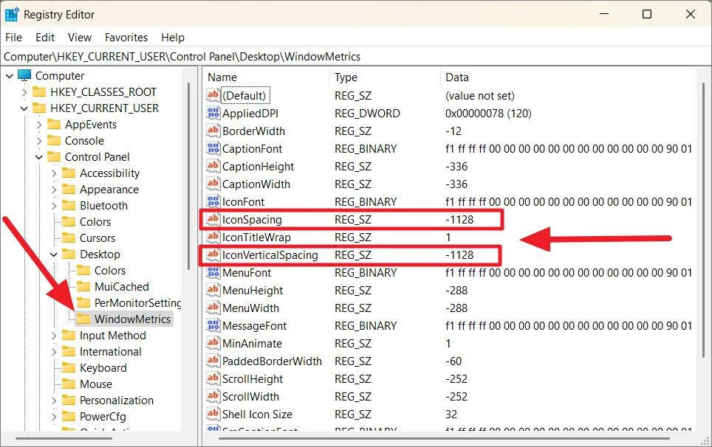Screen dimensions: 712x447
Task: Collapse the Desktop key in tree
Action: 54,254
